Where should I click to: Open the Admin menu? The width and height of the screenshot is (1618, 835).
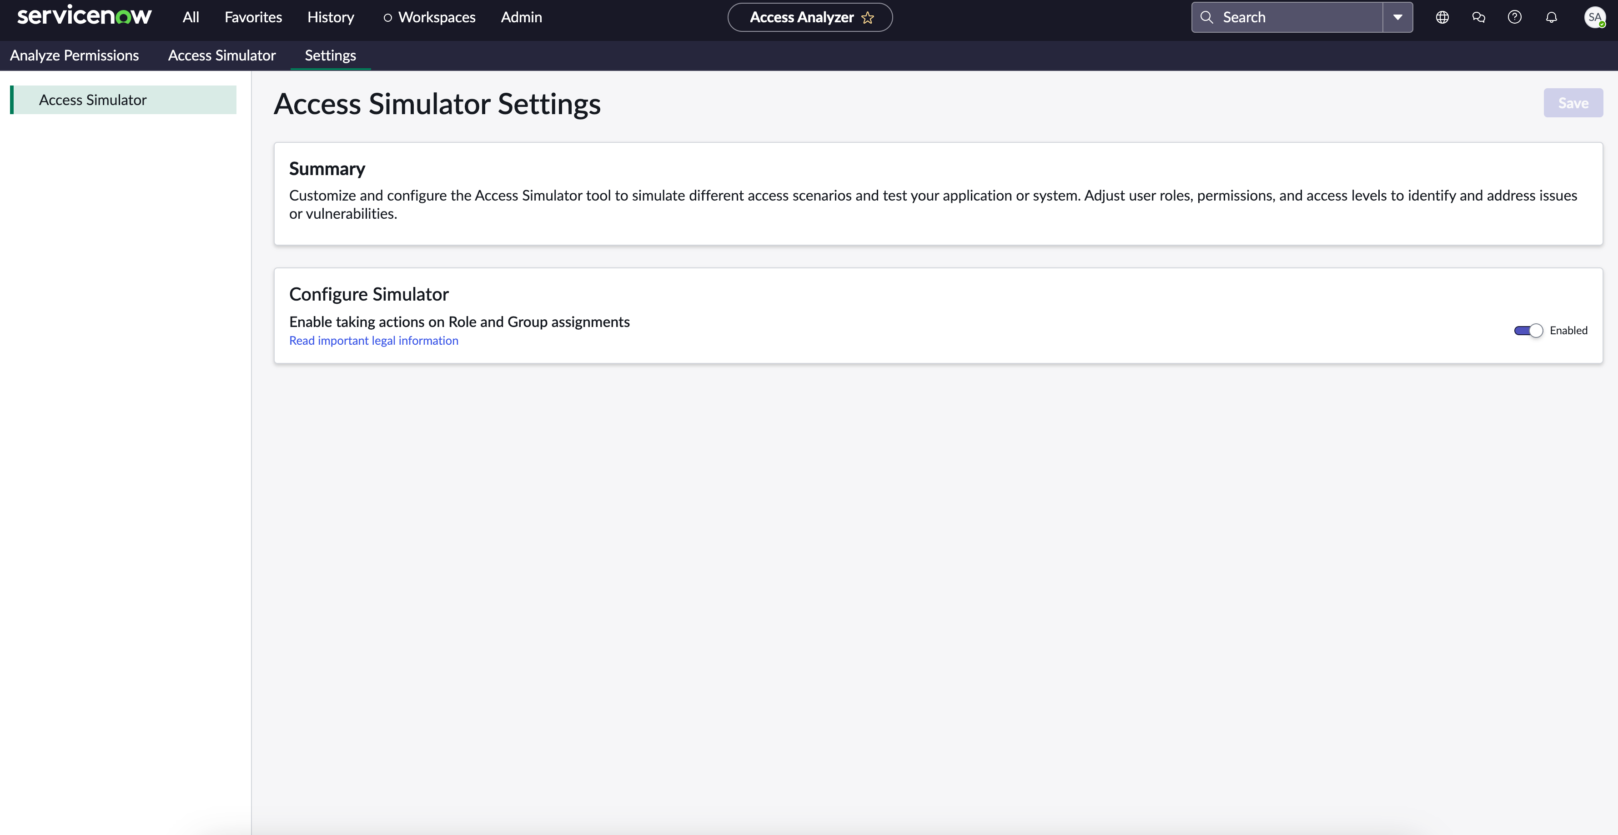pyautogui.click(x=521, y=17)
